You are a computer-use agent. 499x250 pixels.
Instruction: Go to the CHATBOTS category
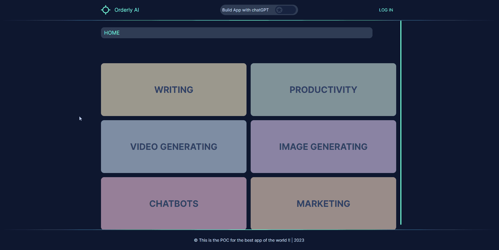pyautogui.click(x=174, y=203)
